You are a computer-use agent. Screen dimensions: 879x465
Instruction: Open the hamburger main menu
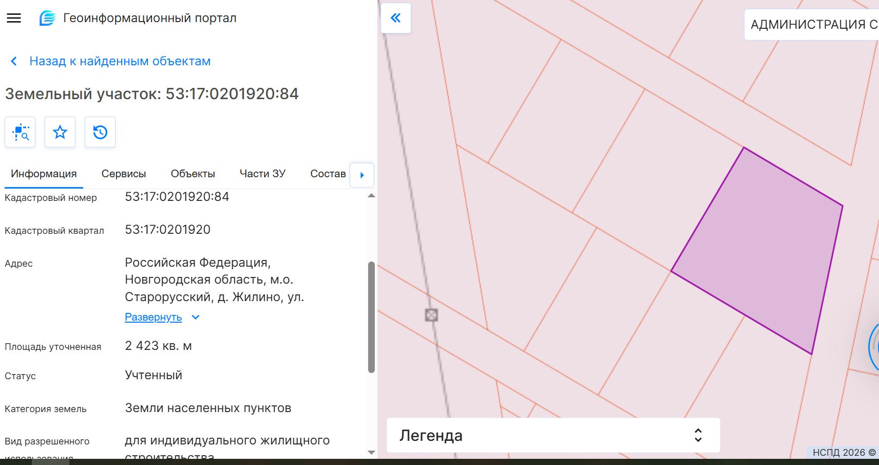(14, 18)
